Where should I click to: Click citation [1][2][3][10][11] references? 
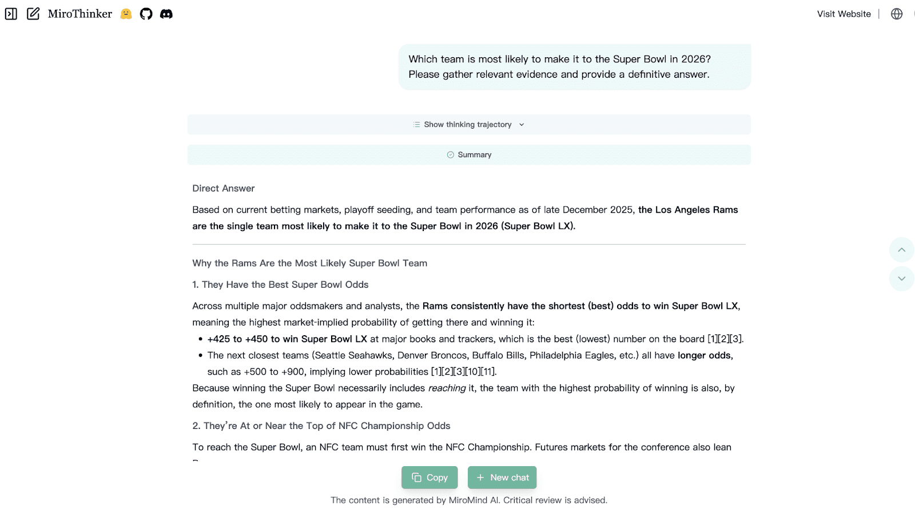click(463, 372)
